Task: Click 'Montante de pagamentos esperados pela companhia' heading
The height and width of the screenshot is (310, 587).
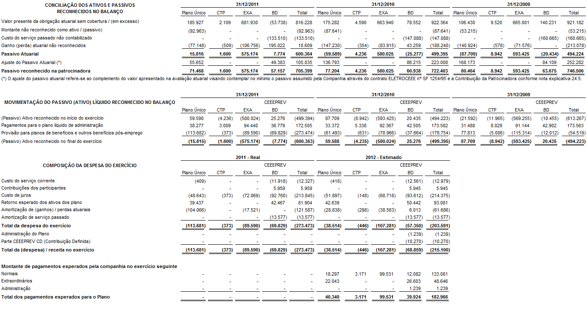Action: click(89, 266)
